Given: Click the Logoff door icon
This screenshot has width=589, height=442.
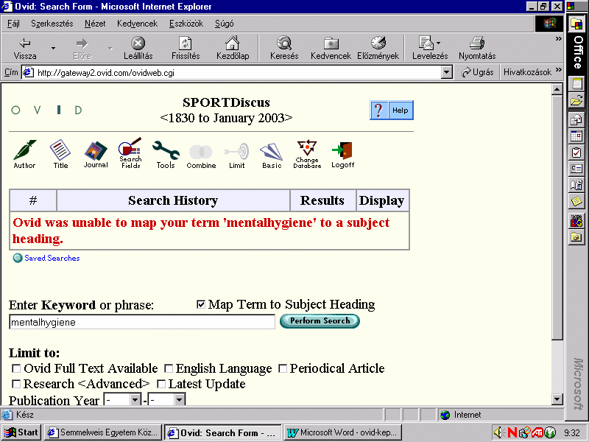Looking at the screenshot, I should (342, 155).
